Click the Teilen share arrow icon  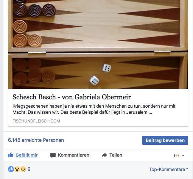tap(104, 155)
